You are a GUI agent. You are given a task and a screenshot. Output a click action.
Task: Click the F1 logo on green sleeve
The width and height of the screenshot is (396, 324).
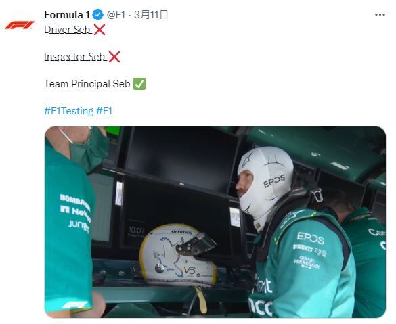75,305
